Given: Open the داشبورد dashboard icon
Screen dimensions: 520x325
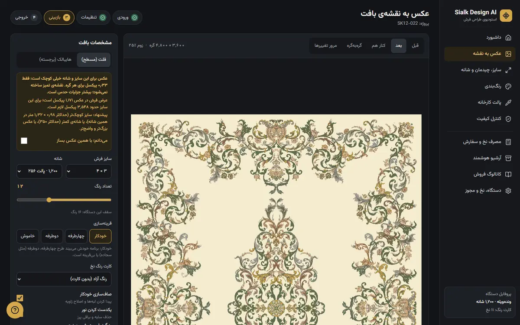Looking at the screenshot, I should (x=508, y=37).
